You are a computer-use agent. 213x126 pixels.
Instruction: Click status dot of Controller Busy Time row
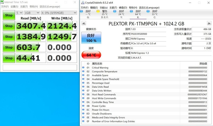pos(83,102)
